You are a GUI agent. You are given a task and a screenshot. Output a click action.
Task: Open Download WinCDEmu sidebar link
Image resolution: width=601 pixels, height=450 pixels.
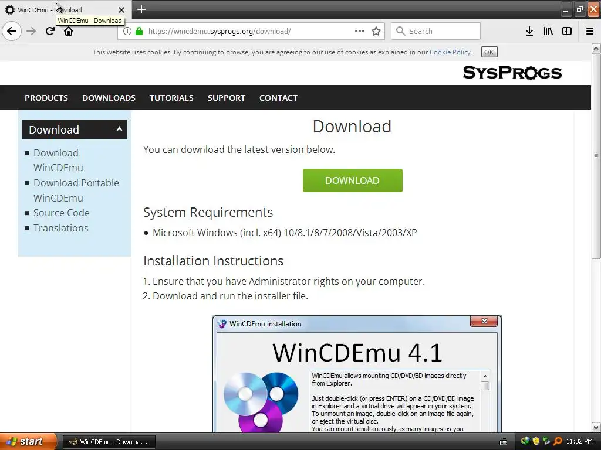coord(58,161)
